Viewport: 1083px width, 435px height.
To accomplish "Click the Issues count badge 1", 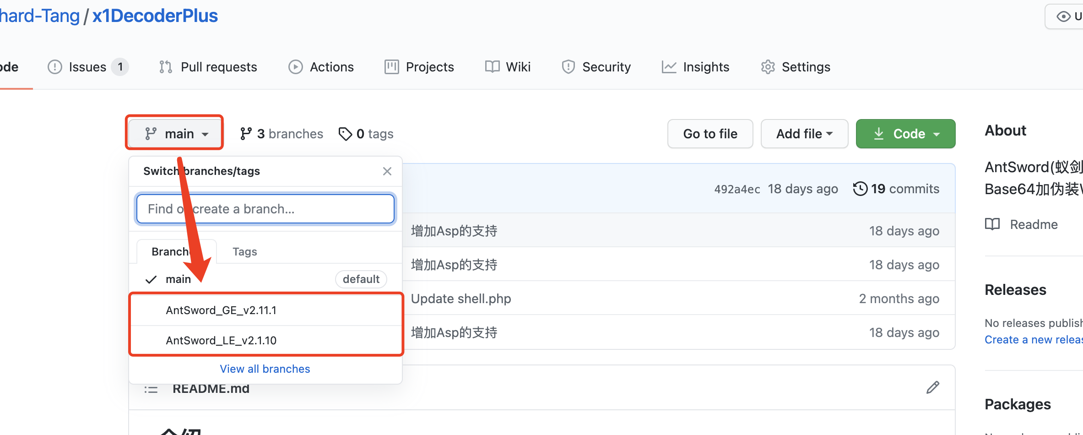I will [x=120, y=67].
